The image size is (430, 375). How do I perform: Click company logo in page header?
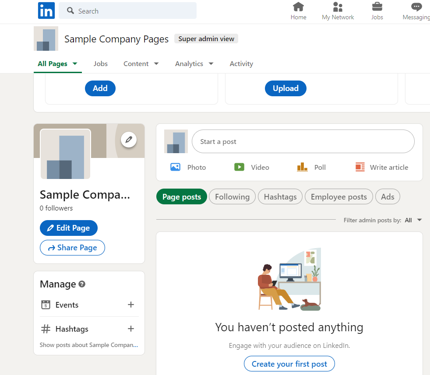click(x=46, y=39)
